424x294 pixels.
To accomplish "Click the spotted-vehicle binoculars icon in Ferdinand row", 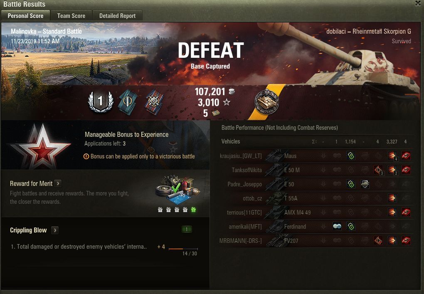I will 337,226.
